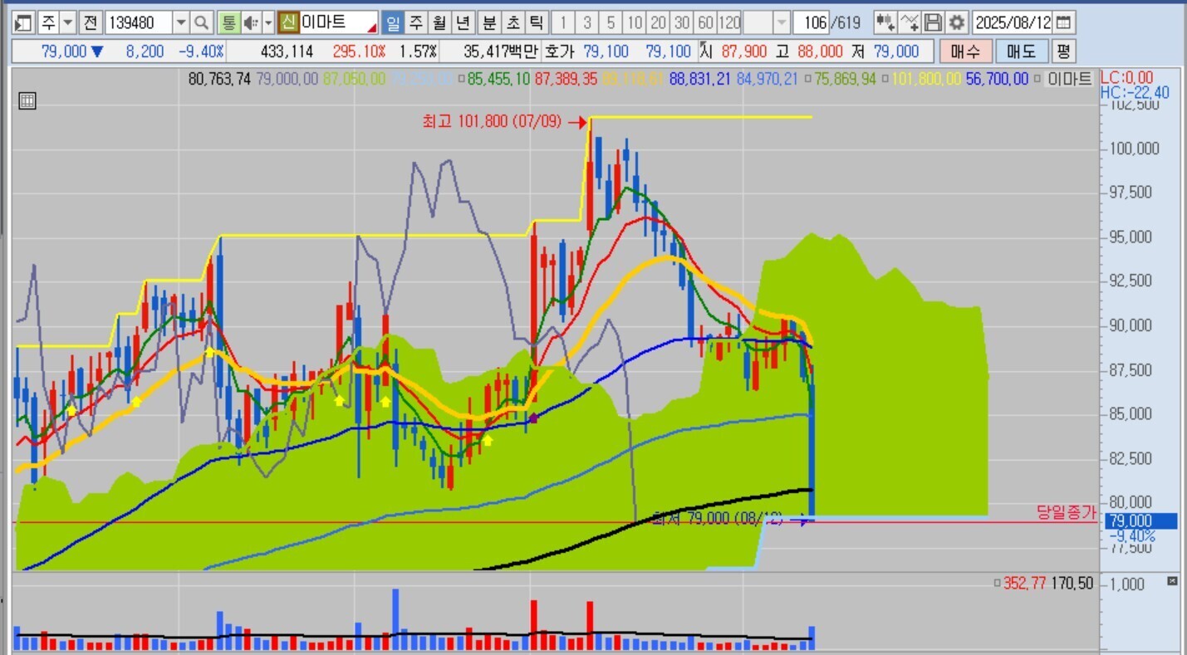
Task: Click the 295.10% volume ratio value
Action: click(359, 51)
